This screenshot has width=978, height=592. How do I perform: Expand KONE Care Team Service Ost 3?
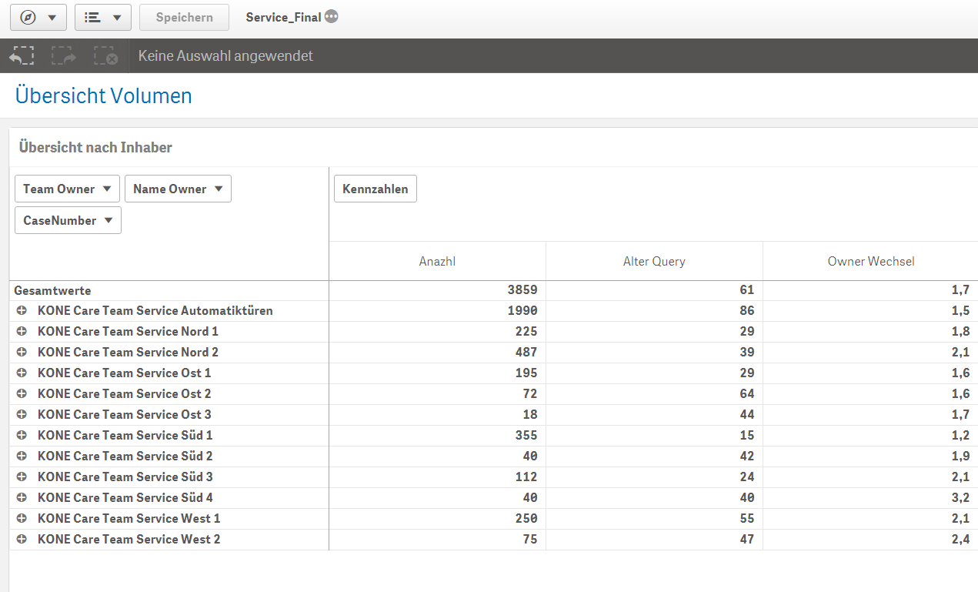click(22, 415)
